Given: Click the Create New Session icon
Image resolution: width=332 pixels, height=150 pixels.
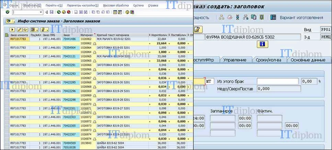Looking at the screenshot, I should 115,12.
